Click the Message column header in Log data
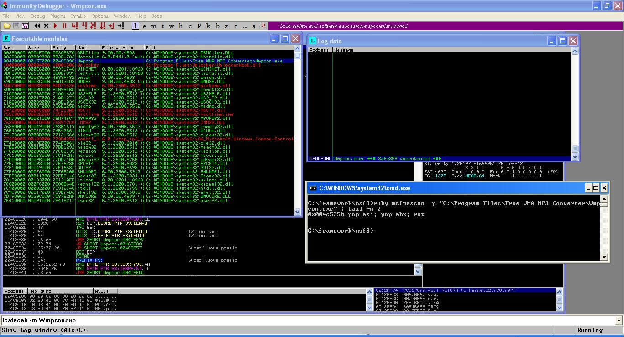 452,50
